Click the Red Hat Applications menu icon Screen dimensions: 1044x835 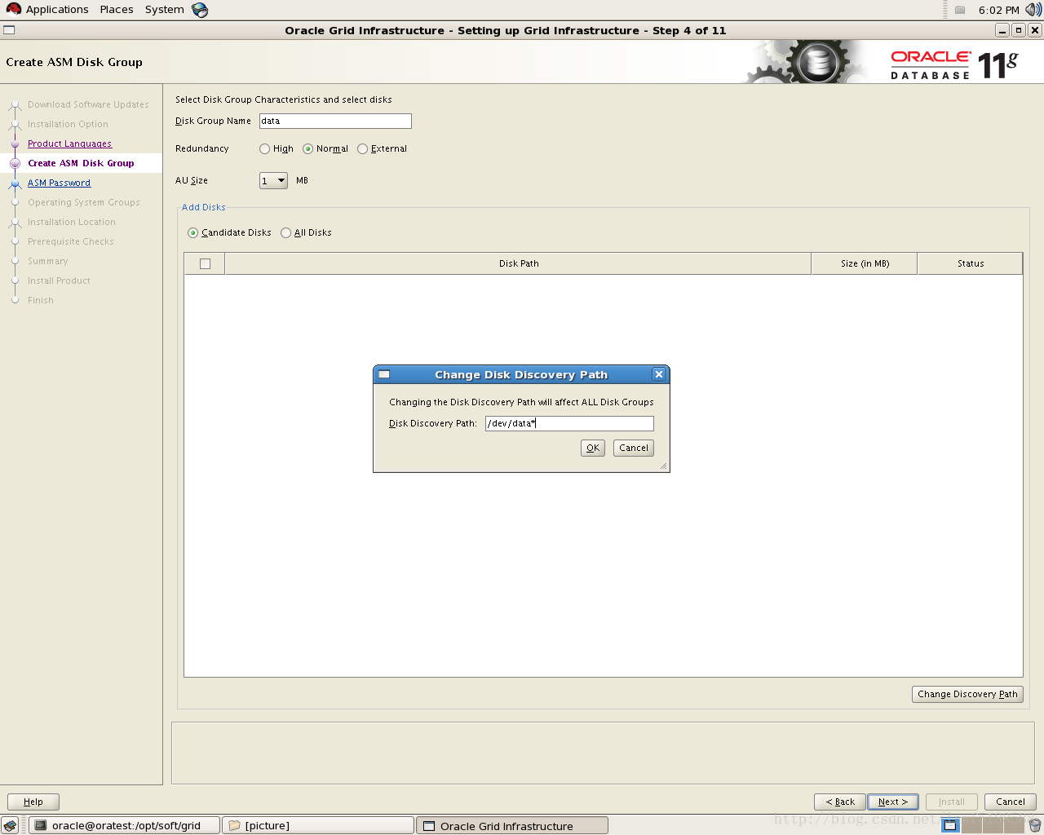click(x=13, y=10)
